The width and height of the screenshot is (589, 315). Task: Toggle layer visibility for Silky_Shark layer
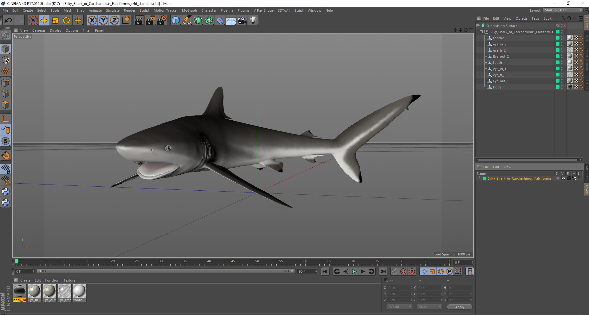[x=563, y=178]
